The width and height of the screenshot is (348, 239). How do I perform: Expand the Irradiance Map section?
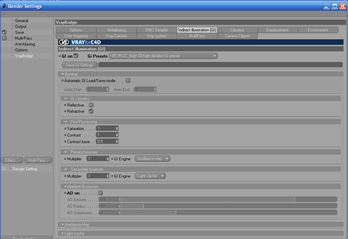pos(63,225)
